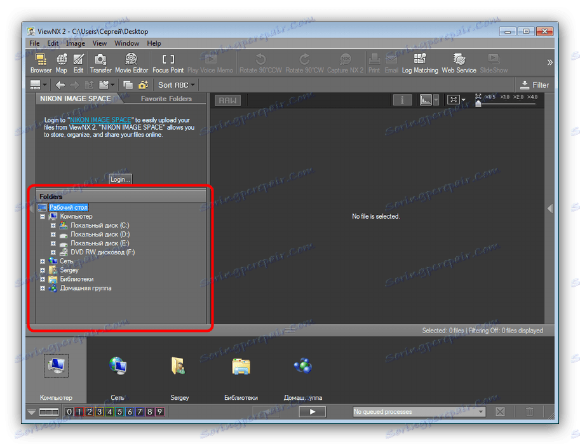Open the histogram options dropdown

point(436,100)
